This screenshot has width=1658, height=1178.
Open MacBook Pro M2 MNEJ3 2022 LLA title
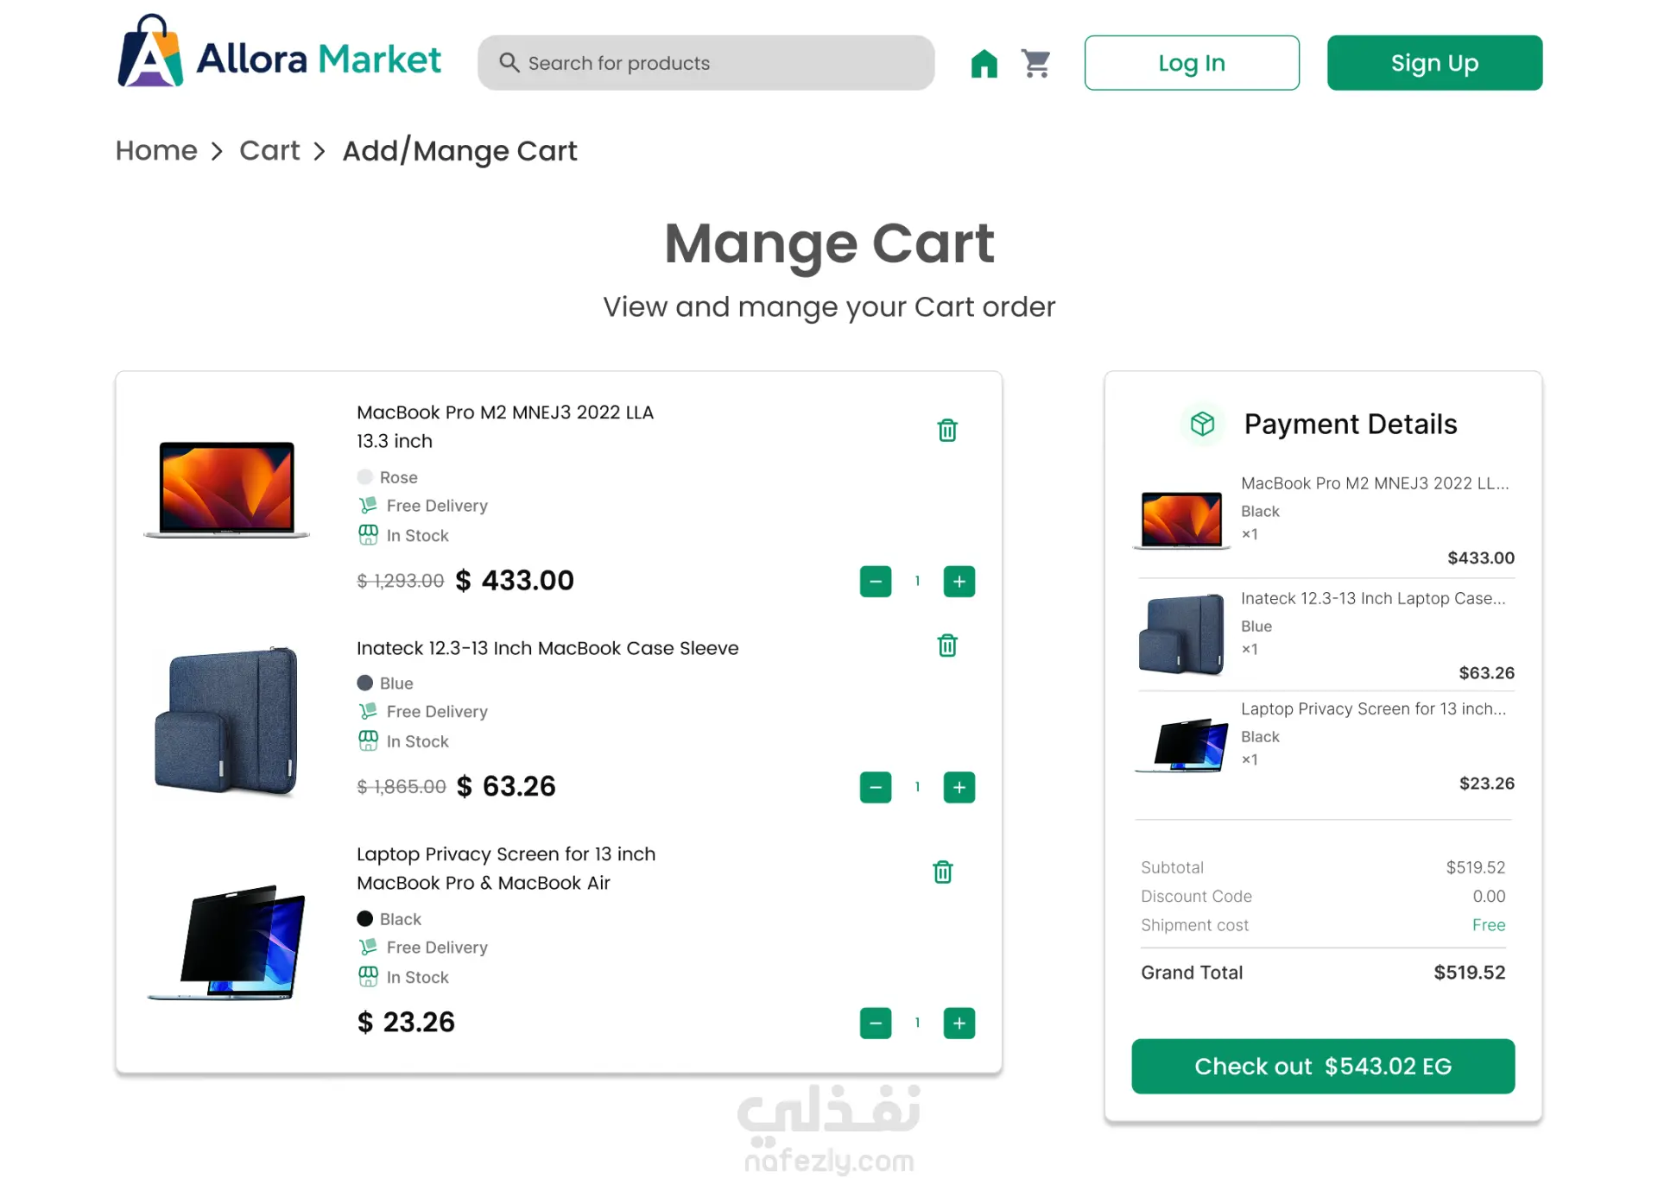pos(505,426)
